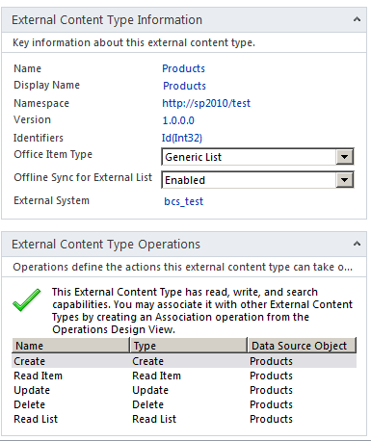The height and width of the screenshot is (441, 371).
Task: Click the Type cell 'Read Item'
Action: click(x=156, y=376)
